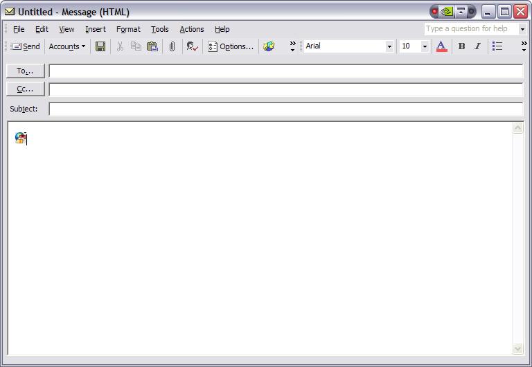Open the Insert menu
532x367 pixels.
[96, 30]
